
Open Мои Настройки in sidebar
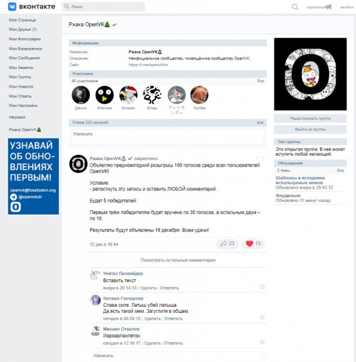23,105
